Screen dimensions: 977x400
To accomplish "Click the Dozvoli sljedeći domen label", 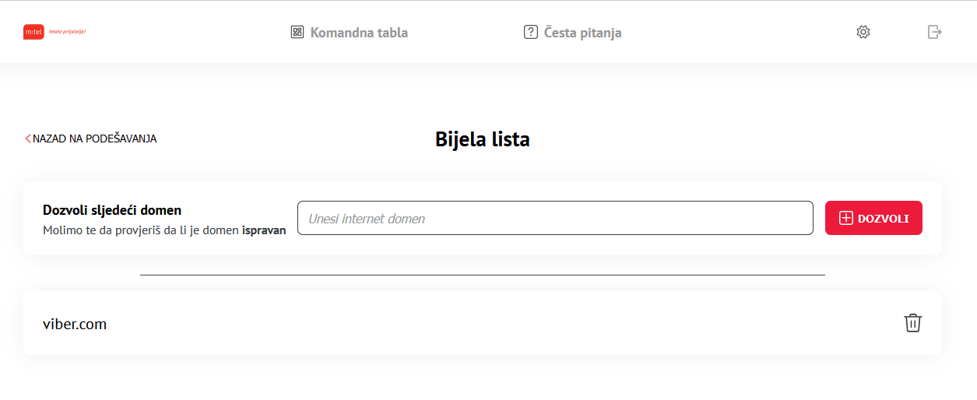I will click(x=112, y=210).
